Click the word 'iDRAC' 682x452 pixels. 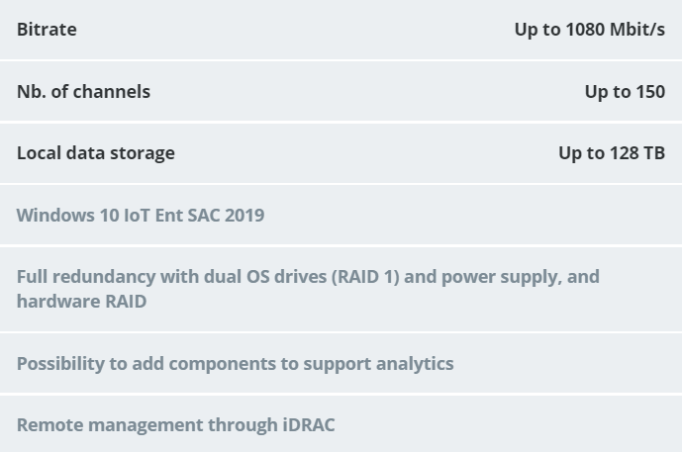point(308,424)
